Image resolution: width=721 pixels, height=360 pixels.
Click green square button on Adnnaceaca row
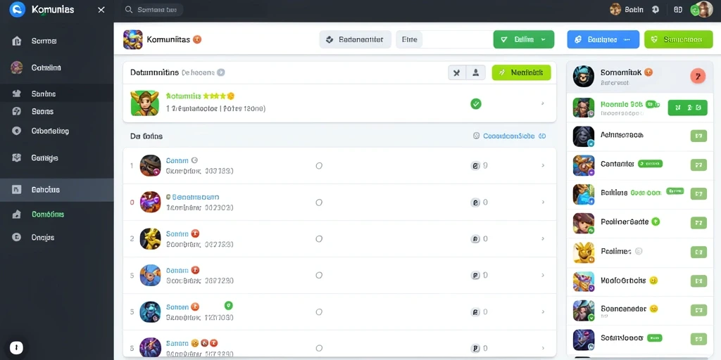[x=698, y=136]
